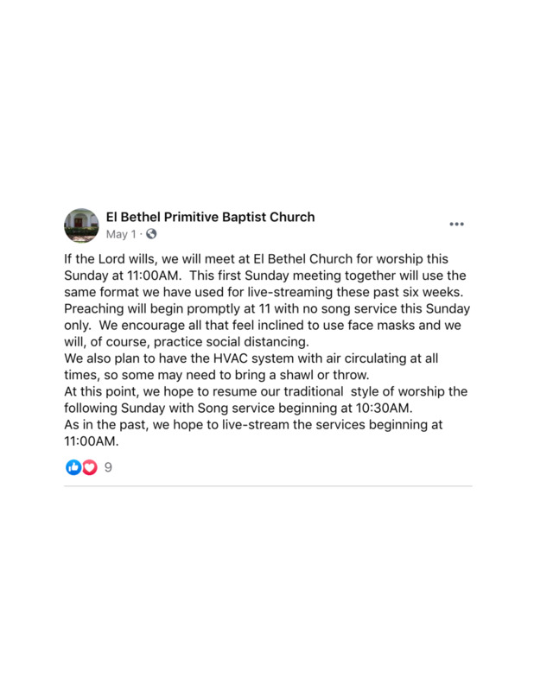This screenshot has width=534, height=691.
Task: Click the final '11:00AM.' text line
Action: (x=92, y=441)
